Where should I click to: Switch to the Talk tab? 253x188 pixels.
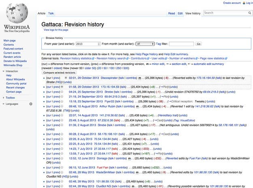click(x=51, y=13)
